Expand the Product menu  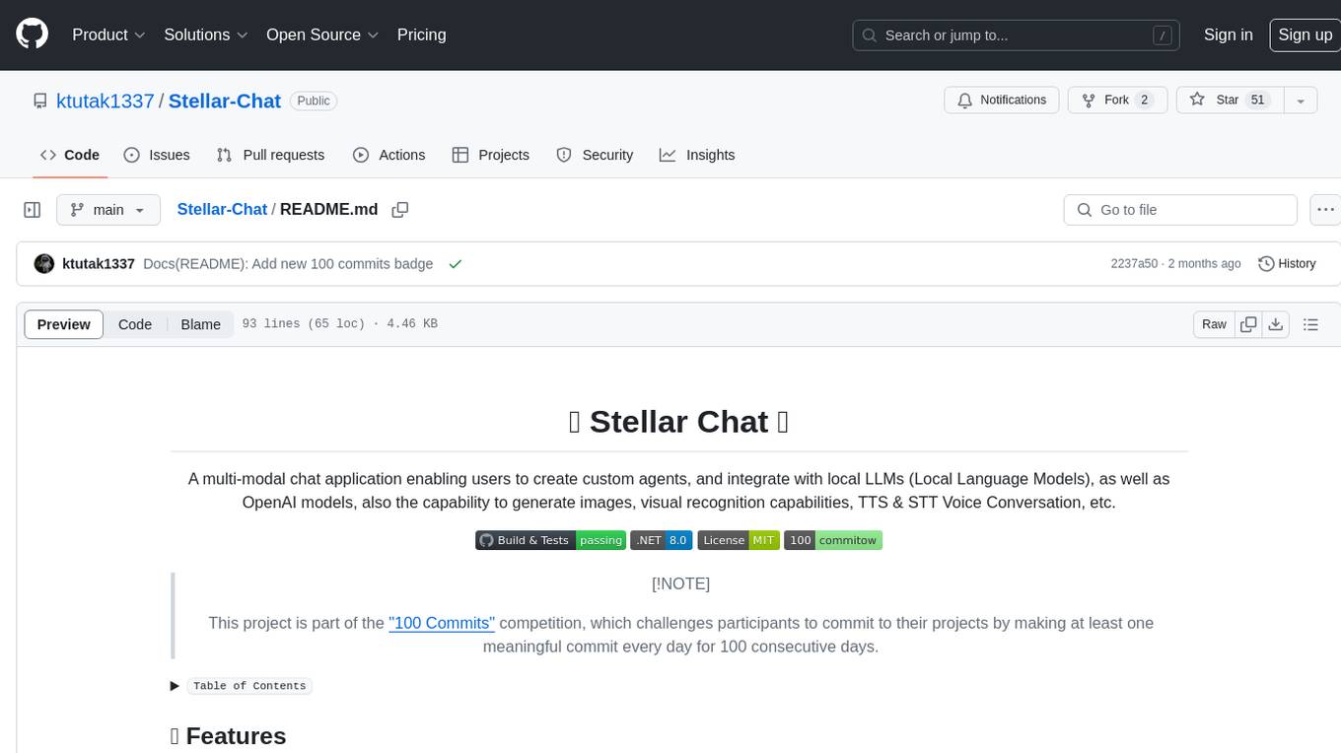[x=108, y=34]
